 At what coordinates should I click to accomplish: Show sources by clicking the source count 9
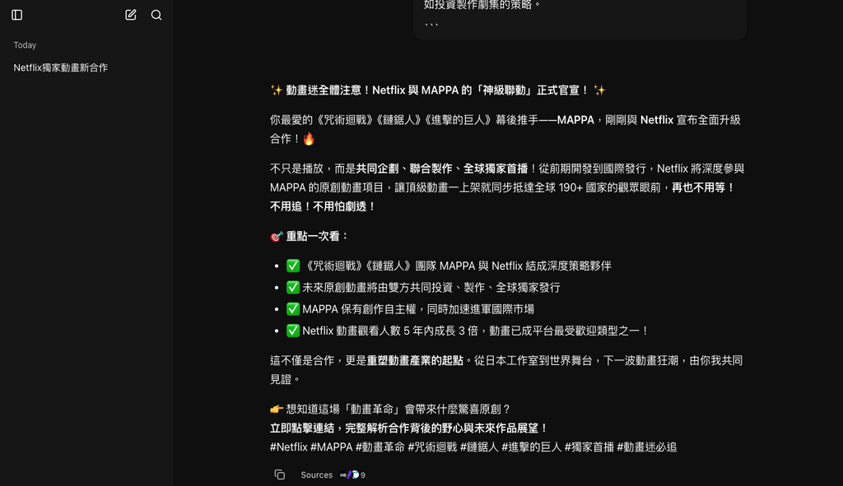point(362,474)
